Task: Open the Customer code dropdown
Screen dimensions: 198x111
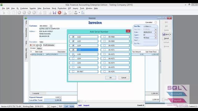Action: (x=51, y=26)
